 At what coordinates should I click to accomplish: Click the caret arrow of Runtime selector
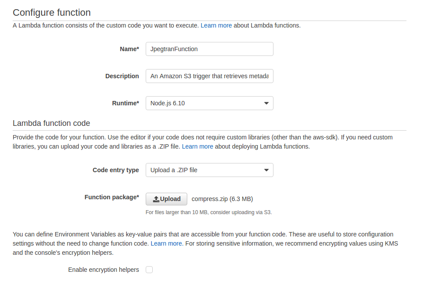coord(266,103)
